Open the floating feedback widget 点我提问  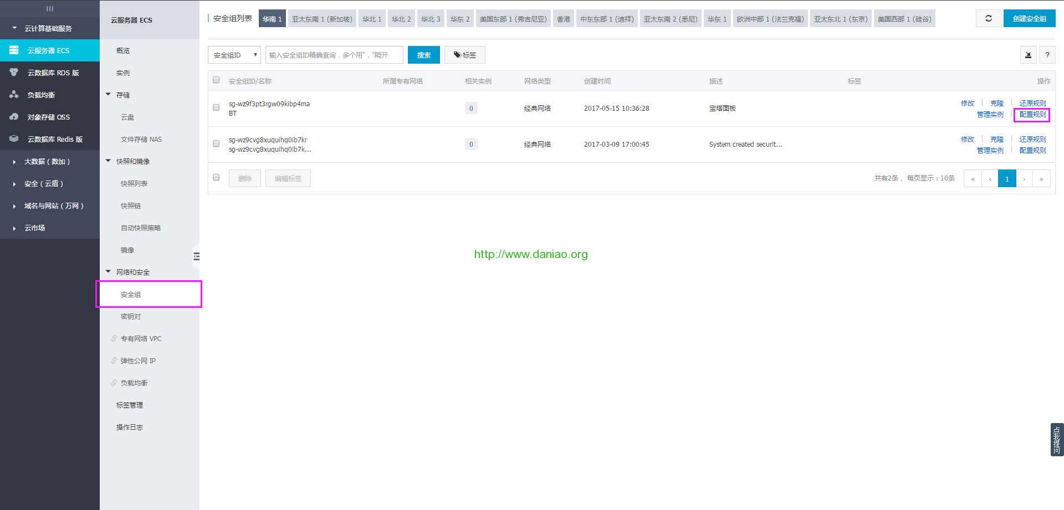[x=1057, y=440]
